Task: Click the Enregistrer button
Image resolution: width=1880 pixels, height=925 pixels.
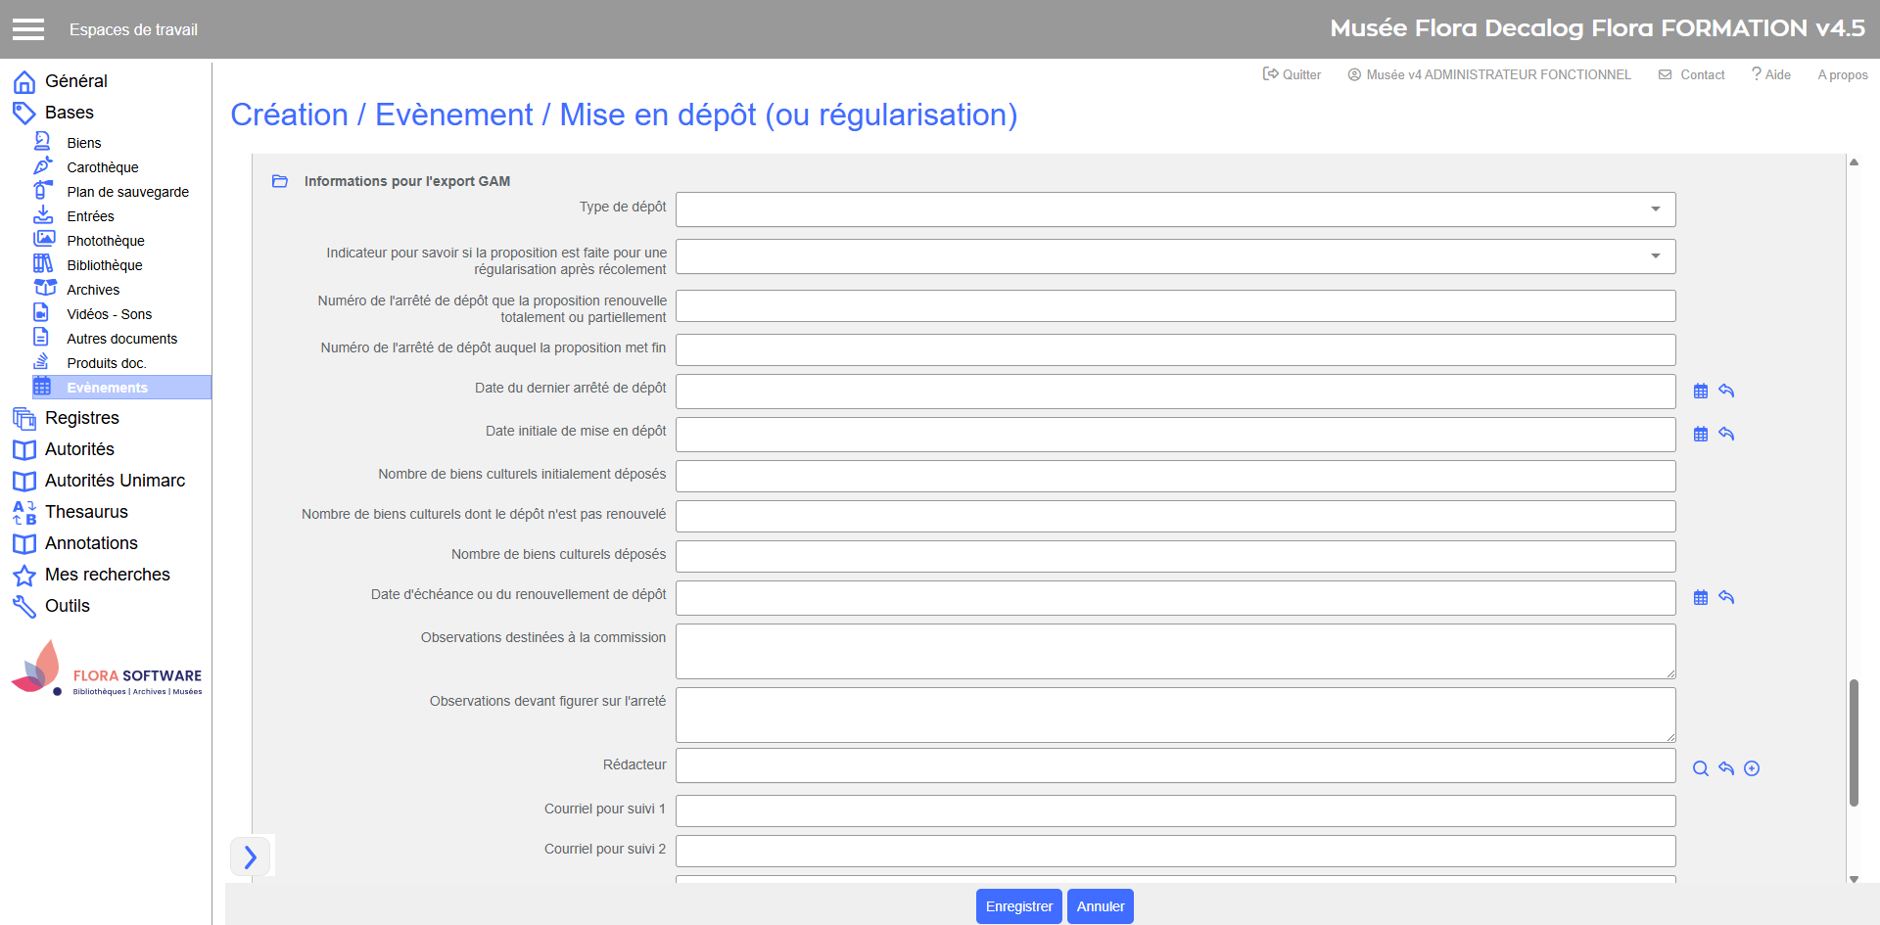Action: (x=1018, y=906)
